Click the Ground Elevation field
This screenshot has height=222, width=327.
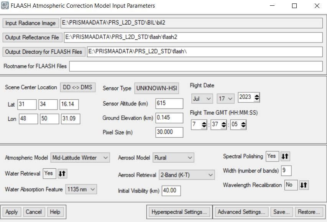click(x=169, y=118)
